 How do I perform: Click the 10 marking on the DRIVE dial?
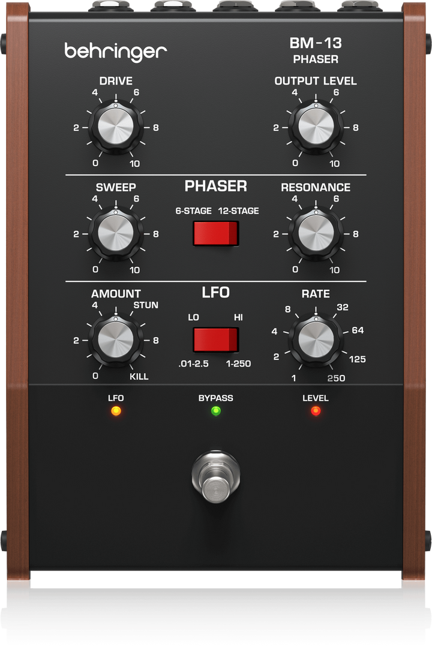(135, 164)
